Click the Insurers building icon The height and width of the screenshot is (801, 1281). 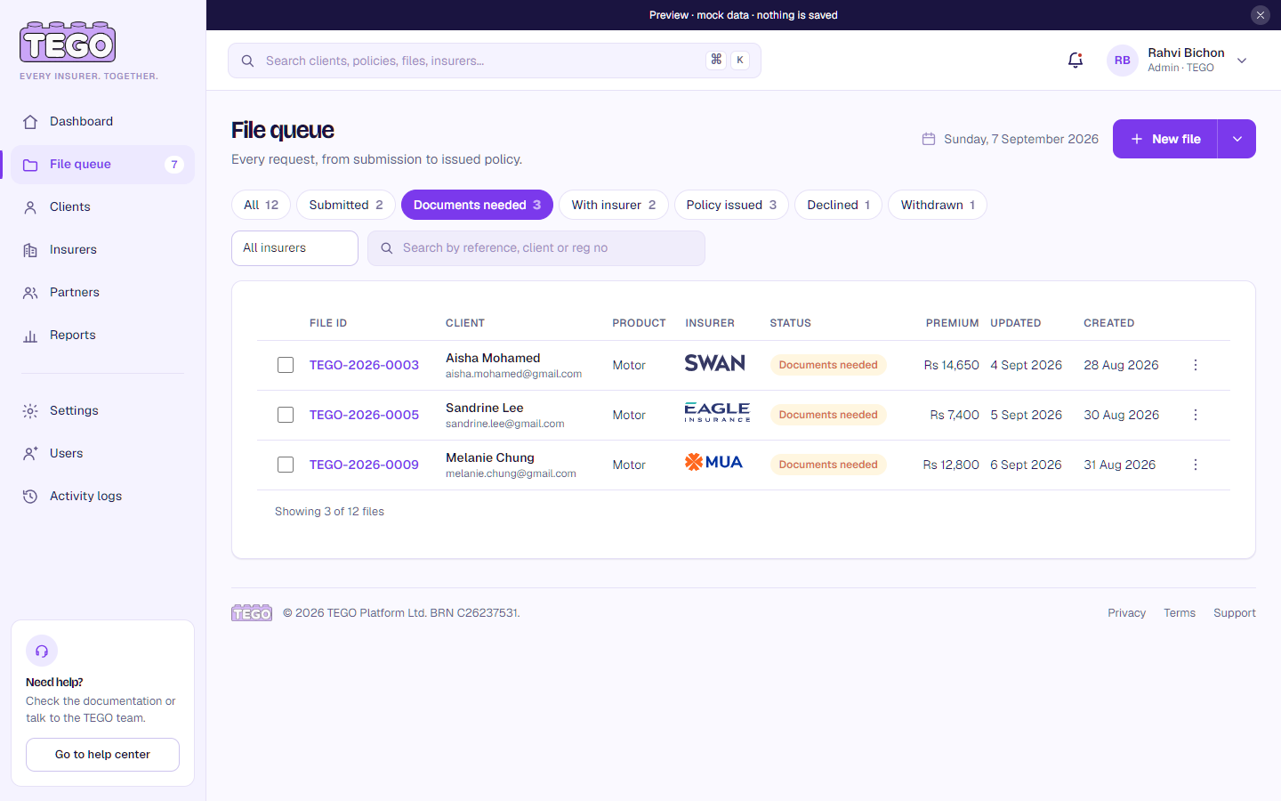pos(30,250)
